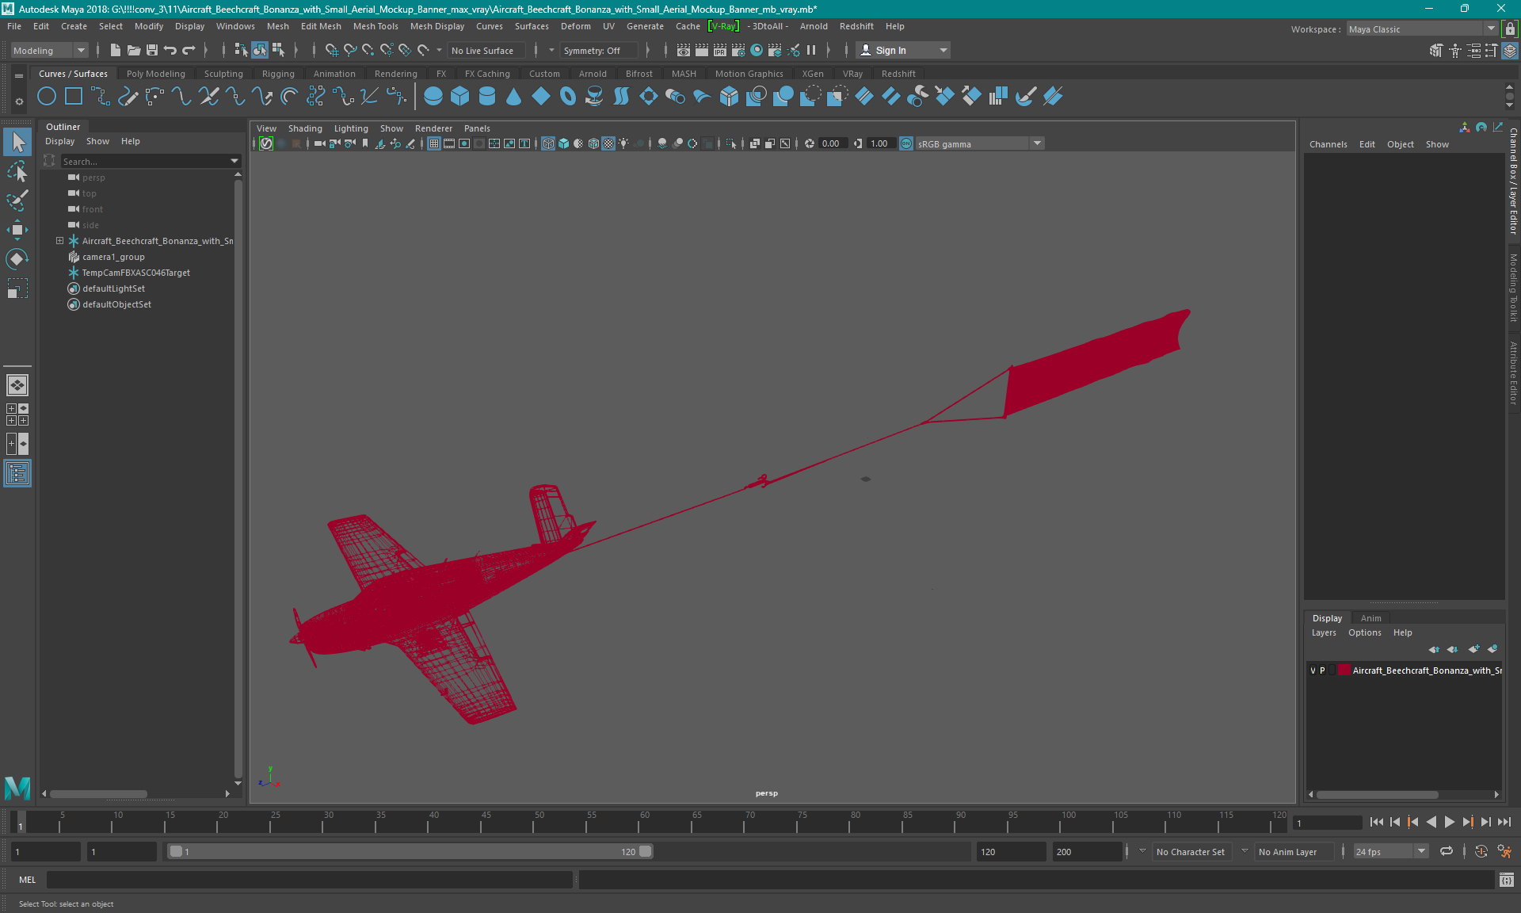Activate the Select tool arrow
The height and width of the screenshot is (913, 1521).
(x=17, y=143)
